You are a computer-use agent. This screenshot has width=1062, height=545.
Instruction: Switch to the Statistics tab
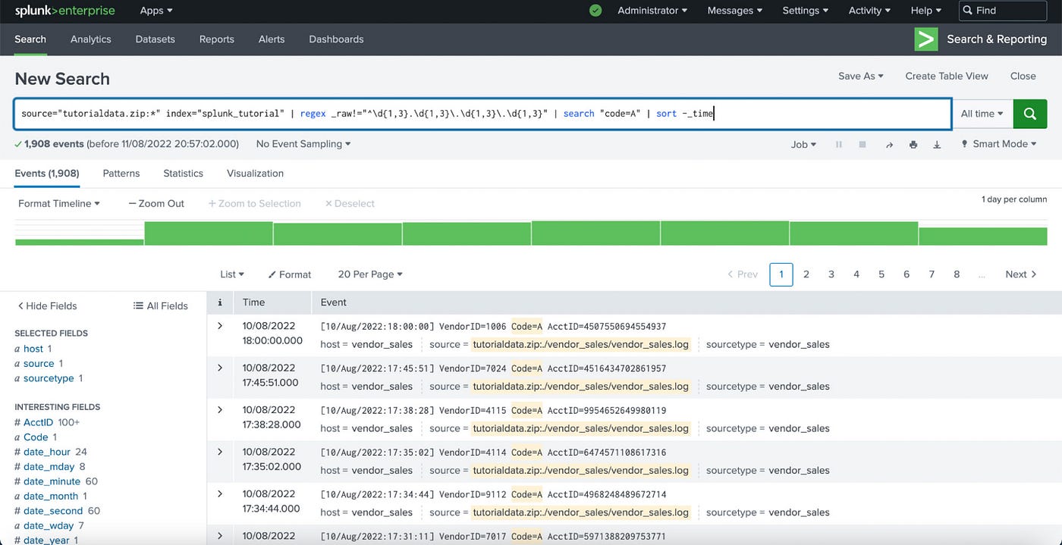point(182,173)
